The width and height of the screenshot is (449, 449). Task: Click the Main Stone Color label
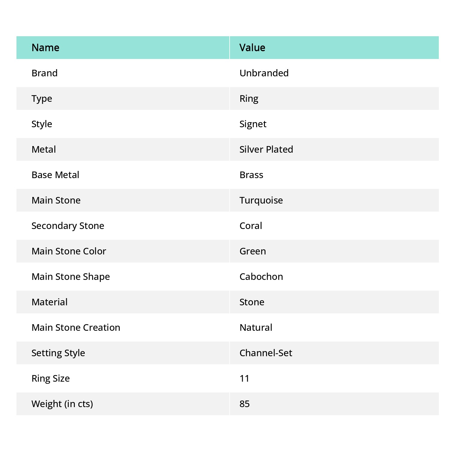pos(69,251)
